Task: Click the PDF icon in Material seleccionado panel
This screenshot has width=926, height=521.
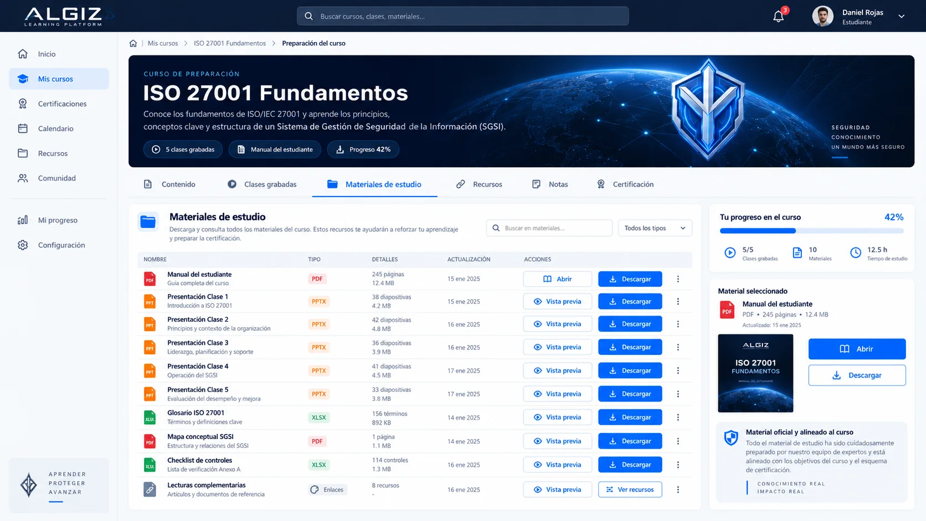Action: tap(727, 310)
